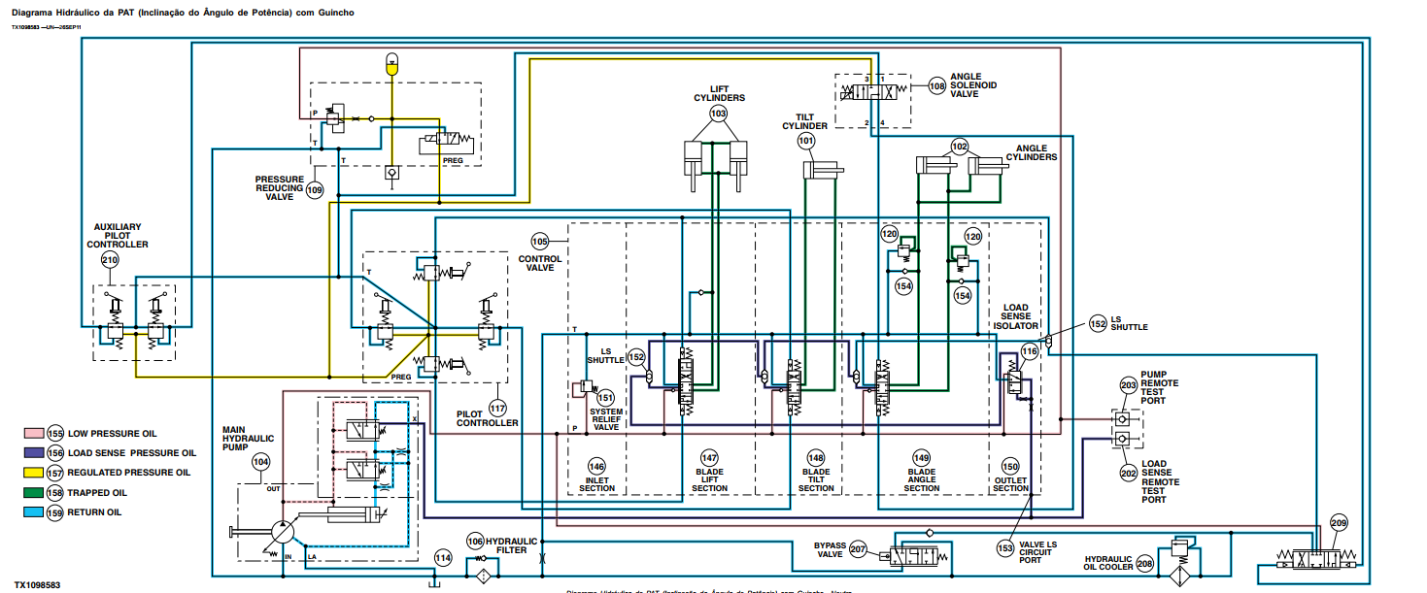1427x593 pixels.
Task: Click callout 207 beside bypass valve
Action: point(858,549)
